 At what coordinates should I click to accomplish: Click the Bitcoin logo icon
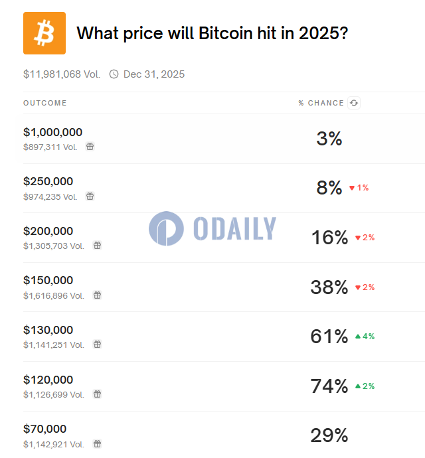coord(44,33)
